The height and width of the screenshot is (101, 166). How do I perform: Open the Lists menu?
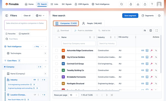pos(54,4)
